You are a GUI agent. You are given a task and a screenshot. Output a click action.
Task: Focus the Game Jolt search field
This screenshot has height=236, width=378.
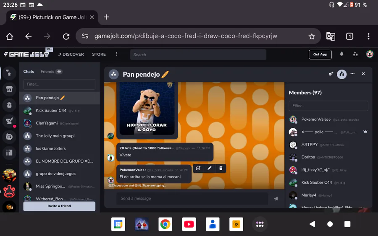coord(198,54)
